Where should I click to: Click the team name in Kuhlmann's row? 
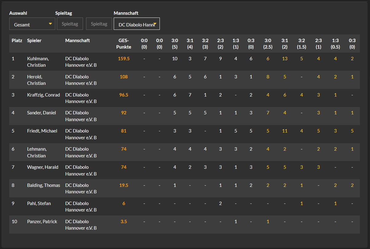coord(81,62)
